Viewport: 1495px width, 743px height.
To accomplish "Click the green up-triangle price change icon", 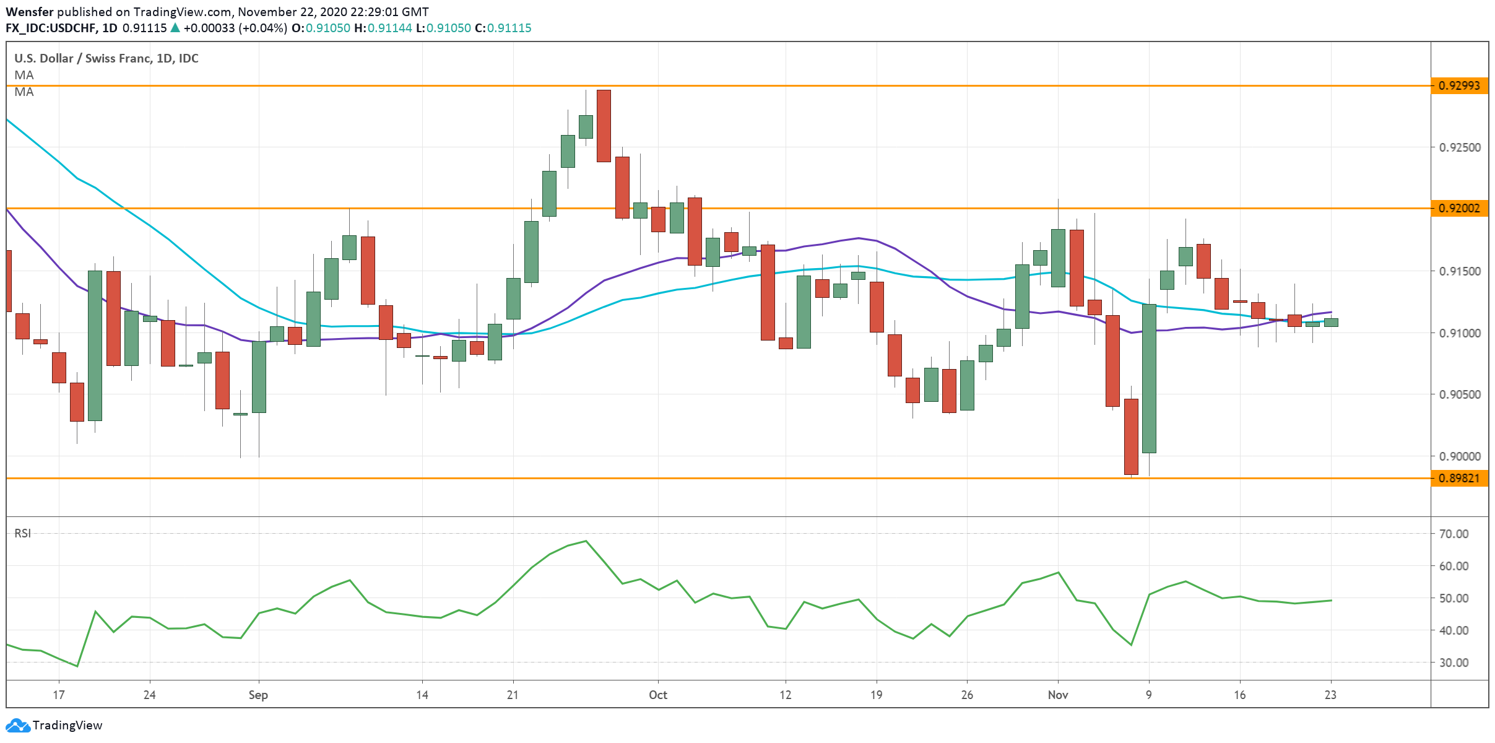I will pyautogui.click(x=175, y=28).
